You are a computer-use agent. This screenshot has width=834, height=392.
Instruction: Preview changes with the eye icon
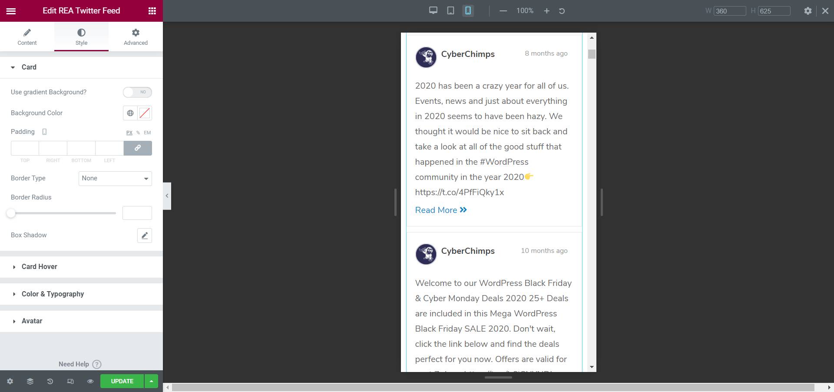point(90,381)
